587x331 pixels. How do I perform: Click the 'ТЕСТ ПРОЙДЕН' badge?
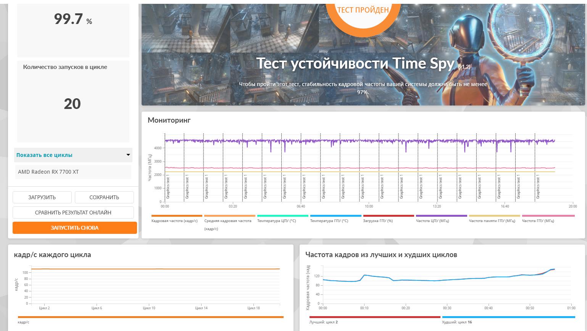363,10
